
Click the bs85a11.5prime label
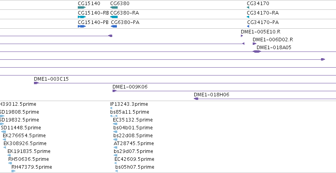[x=130, y=112]
